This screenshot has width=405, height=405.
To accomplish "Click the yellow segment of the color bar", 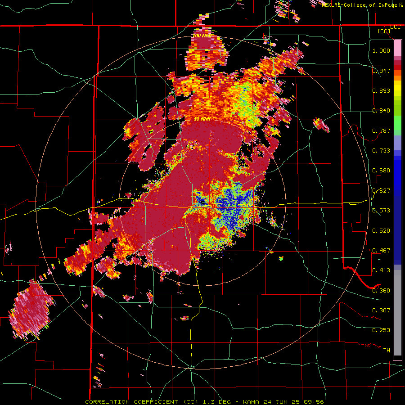I will pyautogui.click(x=397, y=88).
